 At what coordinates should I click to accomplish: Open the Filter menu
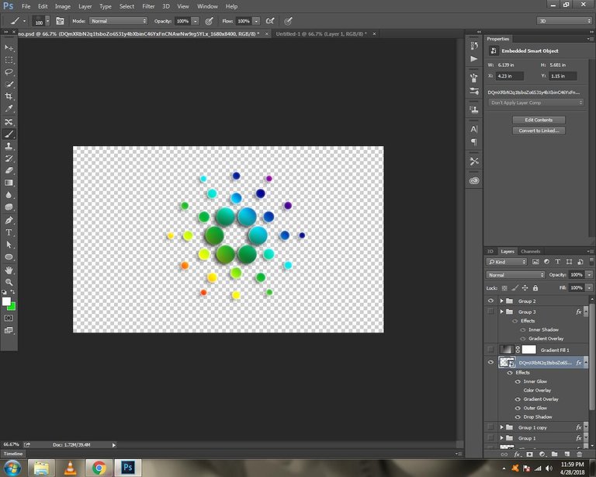[x=148, y=6]
